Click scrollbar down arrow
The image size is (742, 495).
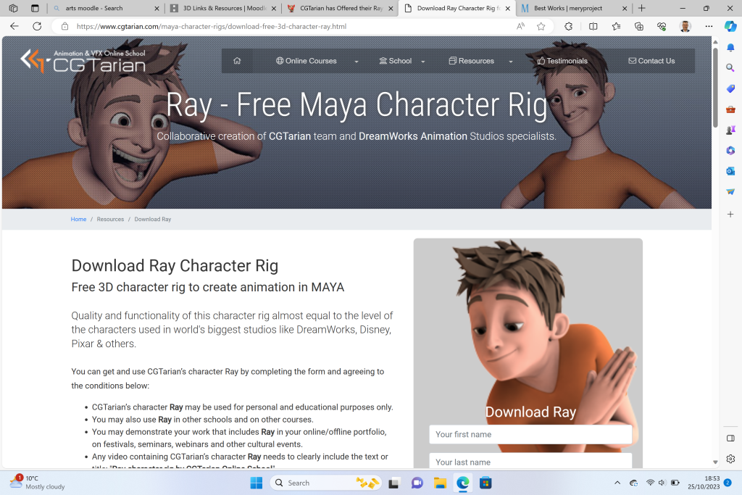[715, 462]
